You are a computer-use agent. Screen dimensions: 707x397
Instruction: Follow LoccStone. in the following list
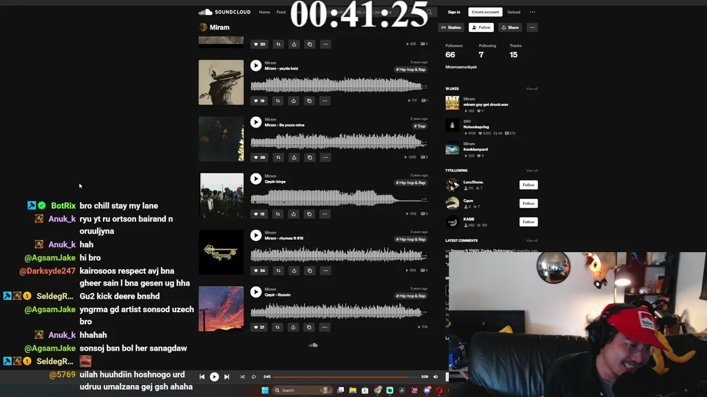[x=529, y=185]
